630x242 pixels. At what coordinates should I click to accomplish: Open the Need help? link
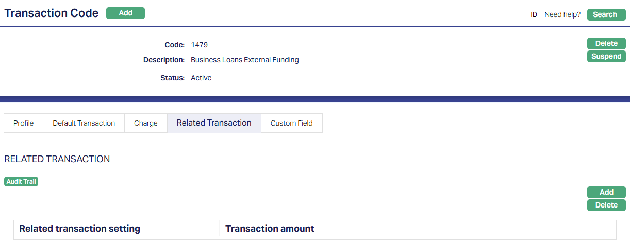(562, 15)
